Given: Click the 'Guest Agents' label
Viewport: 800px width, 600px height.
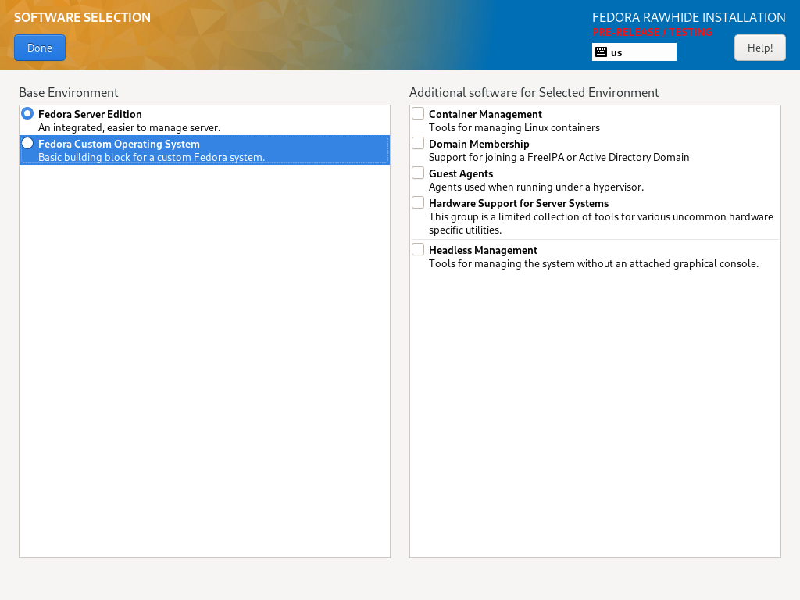Looking at the screenshot, I should coord(461,174).
